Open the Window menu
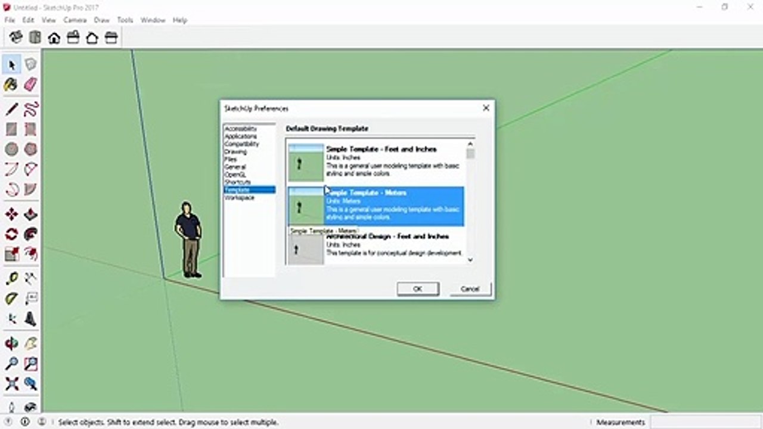This screenshot has height=429, width=763. coord(153,20)
